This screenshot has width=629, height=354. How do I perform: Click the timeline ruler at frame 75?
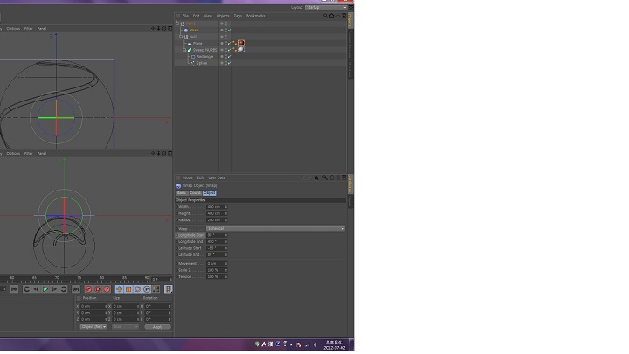79,278
